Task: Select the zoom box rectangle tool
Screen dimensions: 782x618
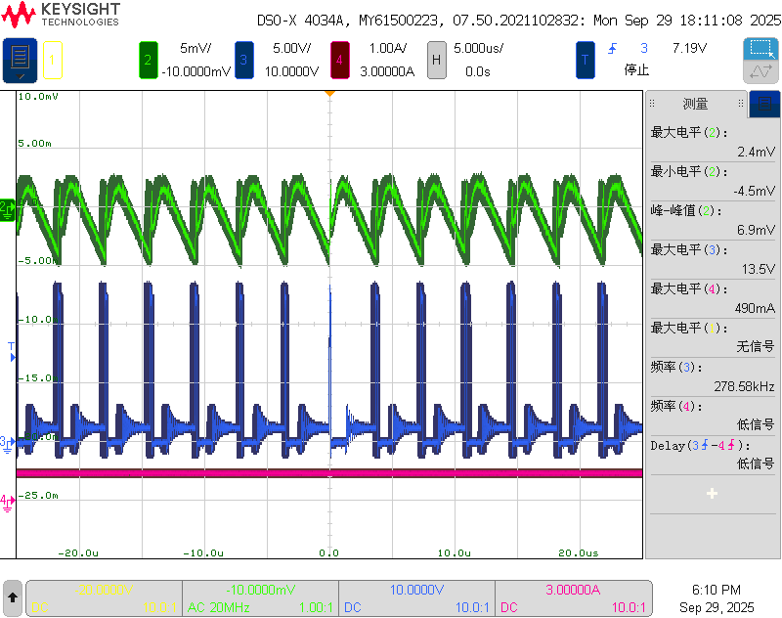Action: (x=760, y=48)
